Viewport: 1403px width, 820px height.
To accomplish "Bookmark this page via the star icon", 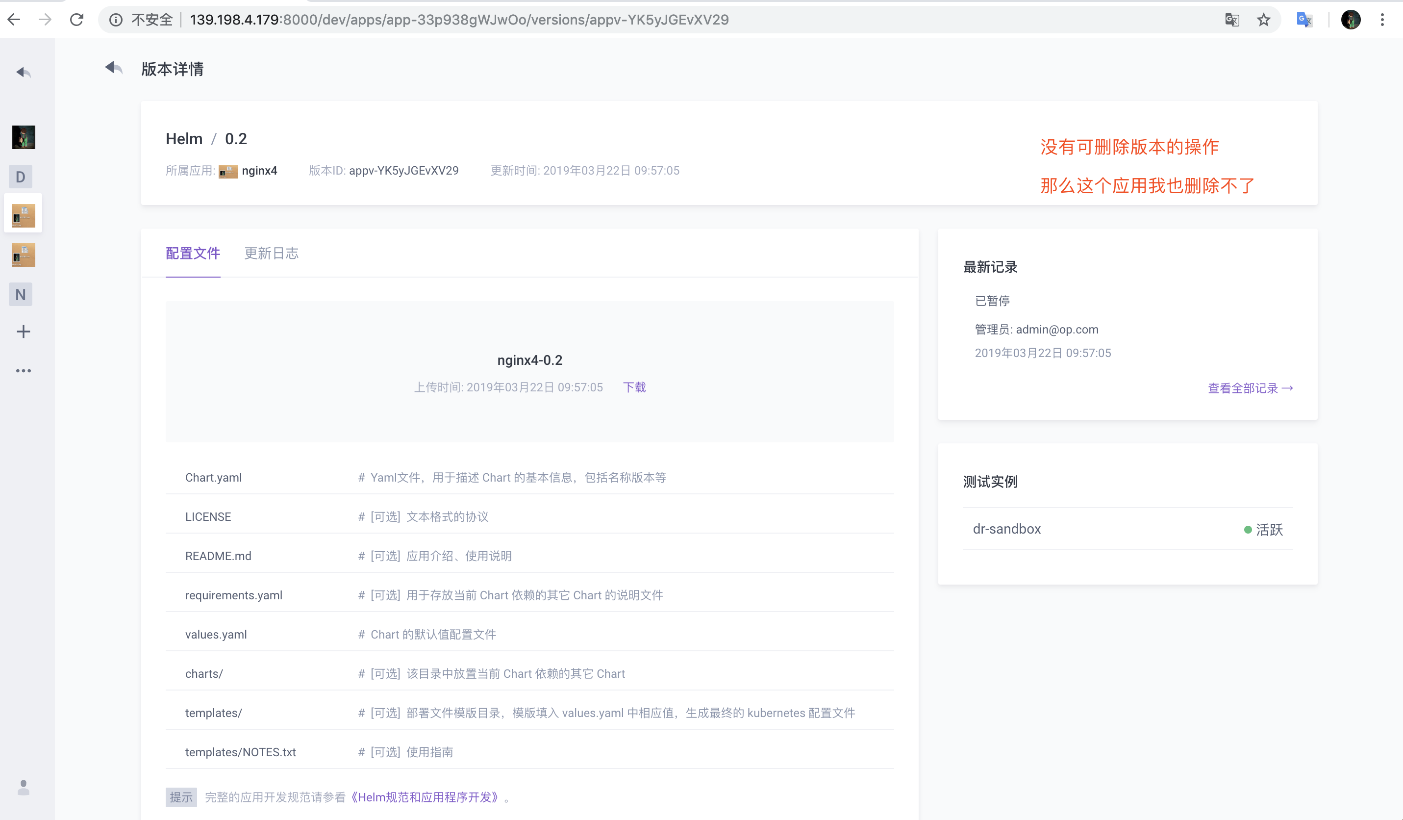I will 1264,20.
